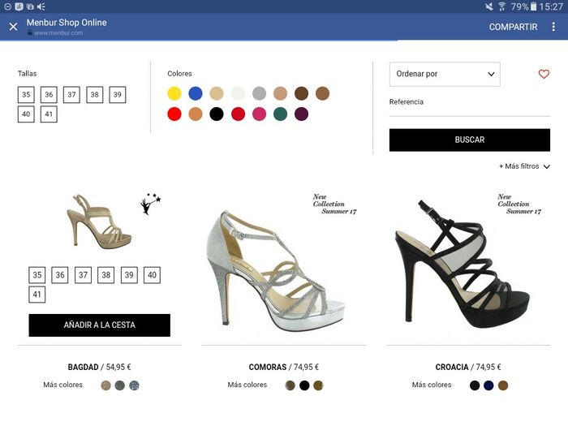
Task: Filter by the yellow color swatch
Action: [174, 93]
